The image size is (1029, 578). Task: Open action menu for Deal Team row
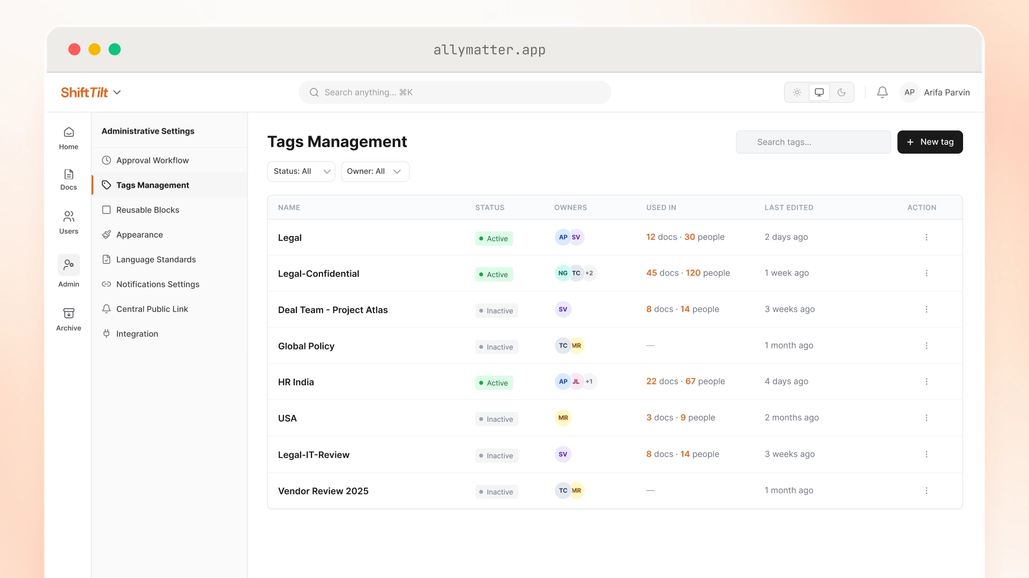click(926, 309)
